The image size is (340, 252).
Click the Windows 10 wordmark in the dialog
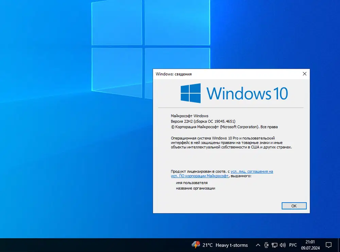click(x=248, y=92)
